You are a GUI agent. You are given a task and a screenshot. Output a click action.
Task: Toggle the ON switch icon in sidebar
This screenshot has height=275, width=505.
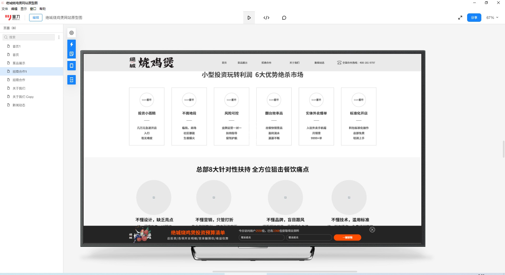tap(72, 80)
